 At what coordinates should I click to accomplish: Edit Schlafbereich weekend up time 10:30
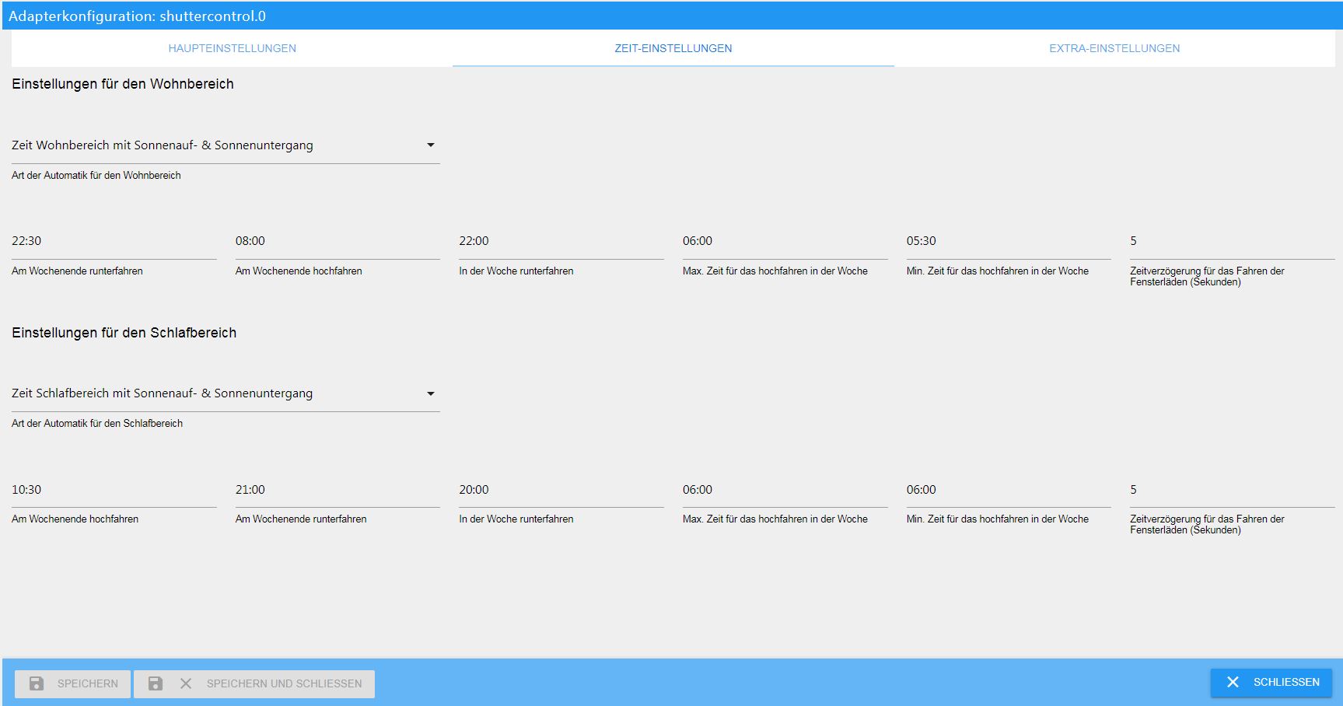coord(114,490)
